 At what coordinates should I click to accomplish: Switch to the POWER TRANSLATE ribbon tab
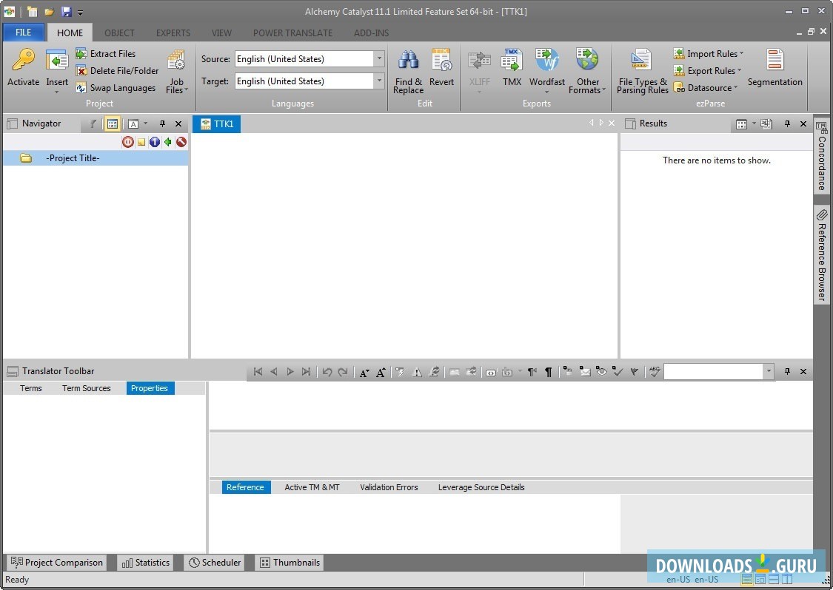[292, 33]
